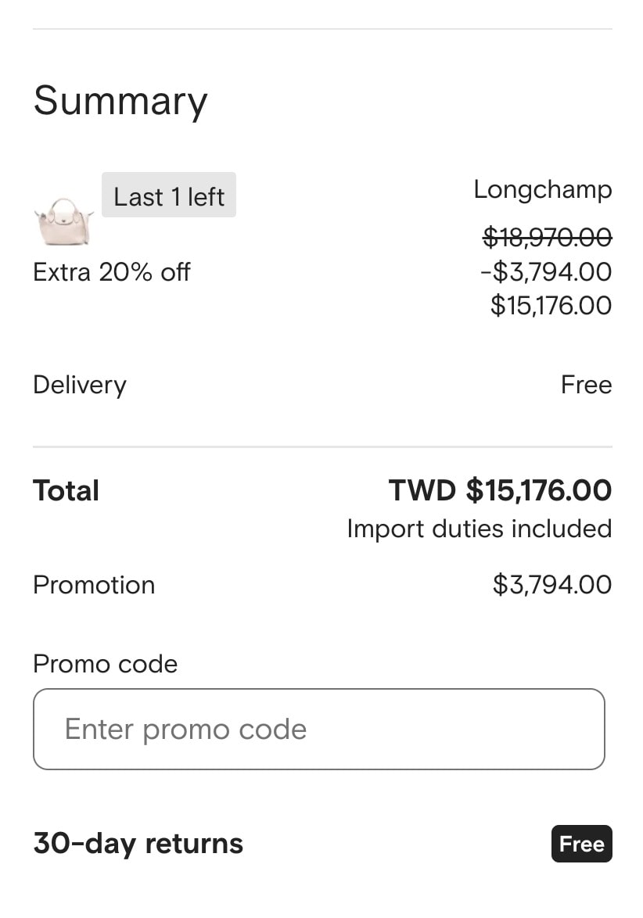643x918 pixels.
Task: Click the Delivery label
Action: coord(80,385)
